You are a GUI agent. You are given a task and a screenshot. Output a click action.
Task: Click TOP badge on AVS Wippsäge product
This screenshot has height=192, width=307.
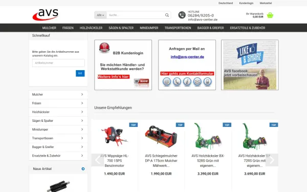coord(134,125)
